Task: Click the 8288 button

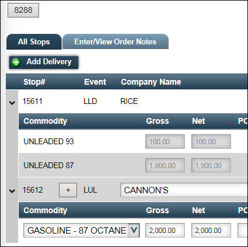Action: coord(23,10)
